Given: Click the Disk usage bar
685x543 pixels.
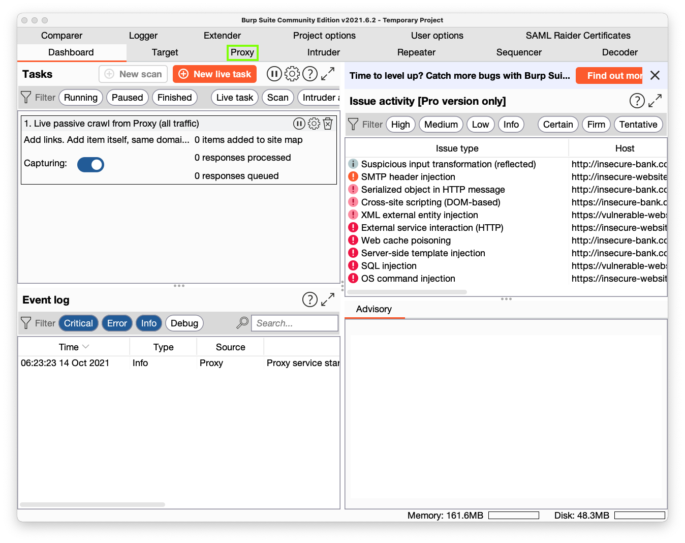Looking at the screenshot, I should click(640, 516).
